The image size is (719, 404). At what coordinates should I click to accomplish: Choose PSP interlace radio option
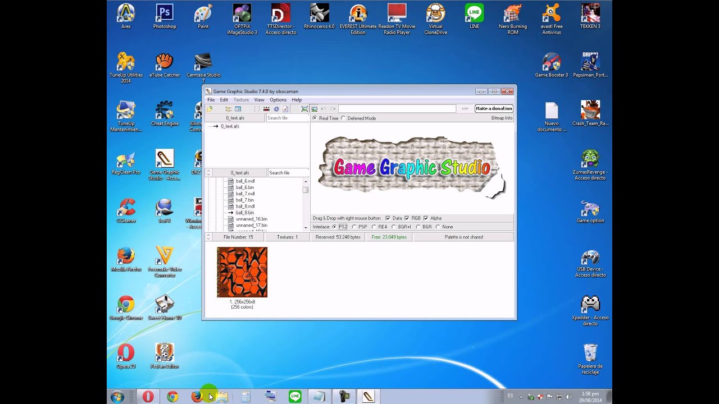354,227
